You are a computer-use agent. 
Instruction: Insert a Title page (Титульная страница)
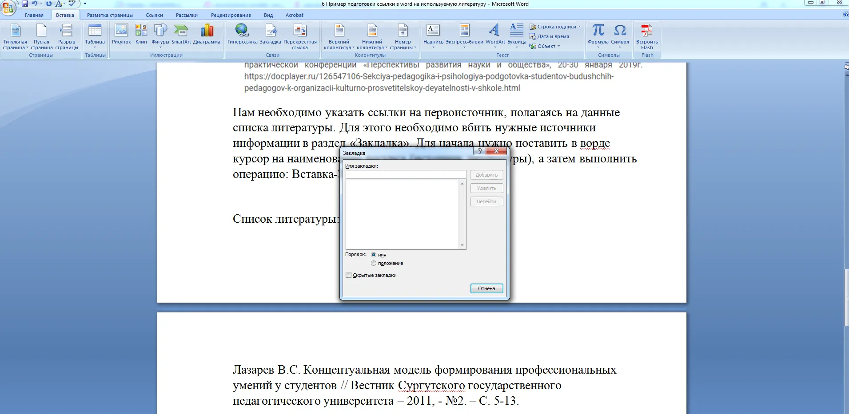click(16, 37)
